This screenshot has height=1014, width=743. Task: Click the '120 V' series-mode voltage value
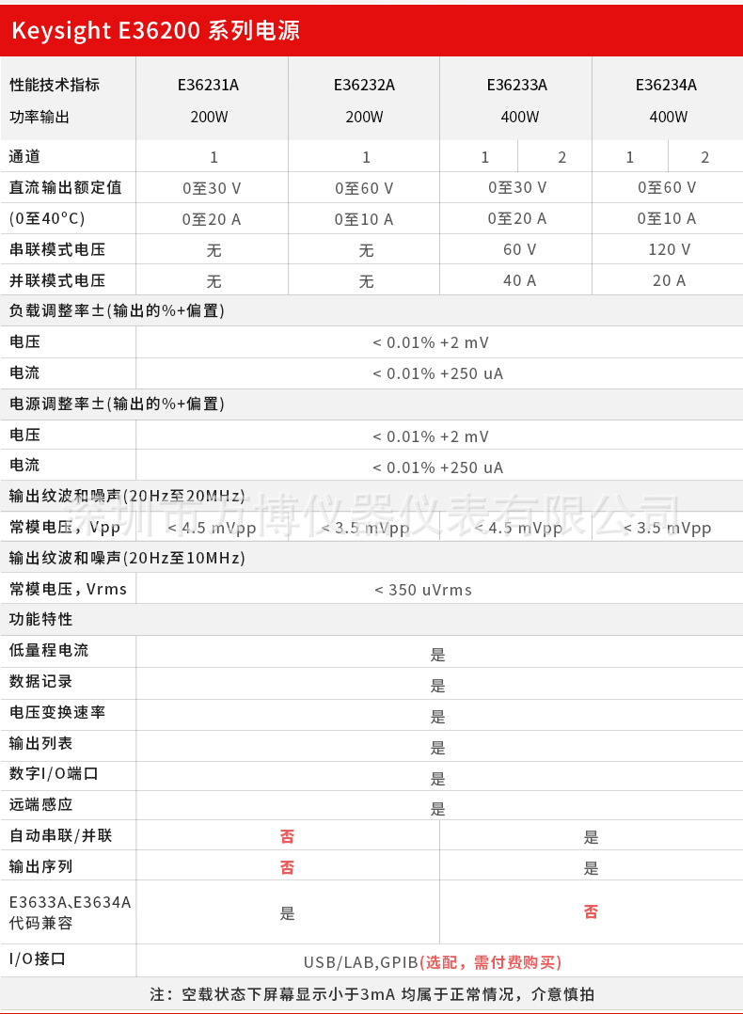pos(670,249)
